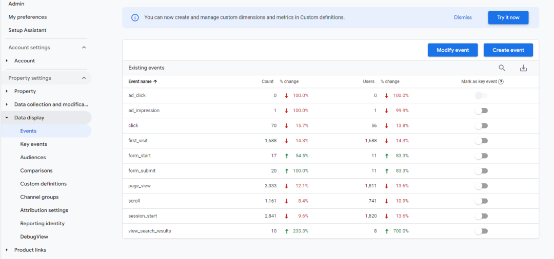Mark form_submit as key event
Image resolution: width=554 pixels, height=259 pixels.
[x=481, y=171]
